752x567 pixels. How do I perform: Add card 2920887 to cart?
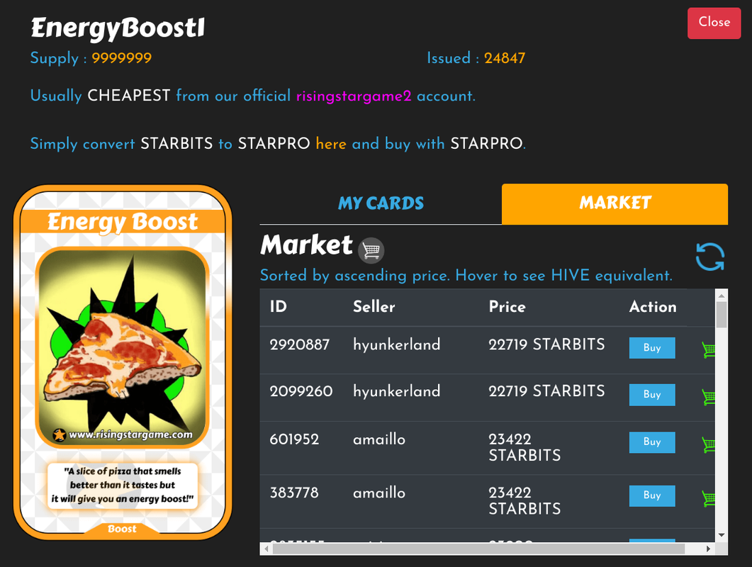[708, 349]
